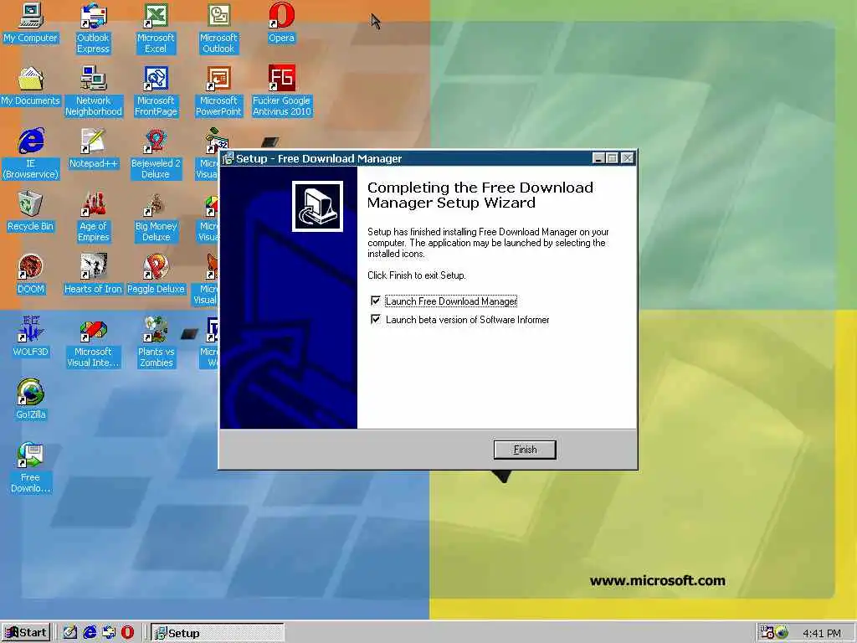Viewport: 857px width, 643px height.
Task: Select the Big Money Deluxe icon
Action: click(156, 217)
